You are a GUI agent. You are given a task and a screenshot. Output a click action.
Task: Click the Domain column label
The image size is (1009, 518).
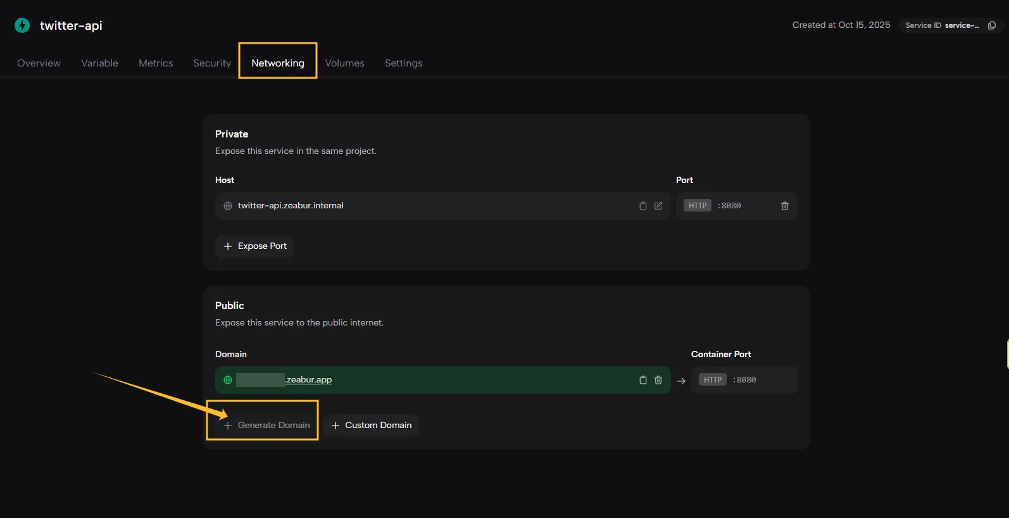(231, 355)
